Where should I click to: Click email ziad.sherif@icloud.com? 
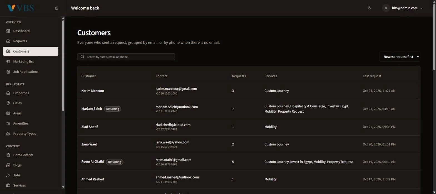pos(173,125)
